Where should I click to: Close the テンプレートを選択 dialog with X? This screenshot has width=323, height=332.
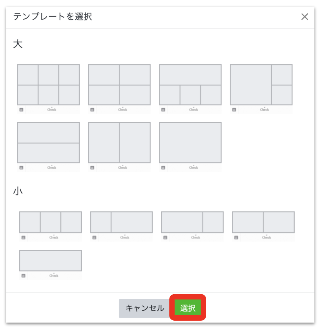pyautogui.click(x=305, y=16)
